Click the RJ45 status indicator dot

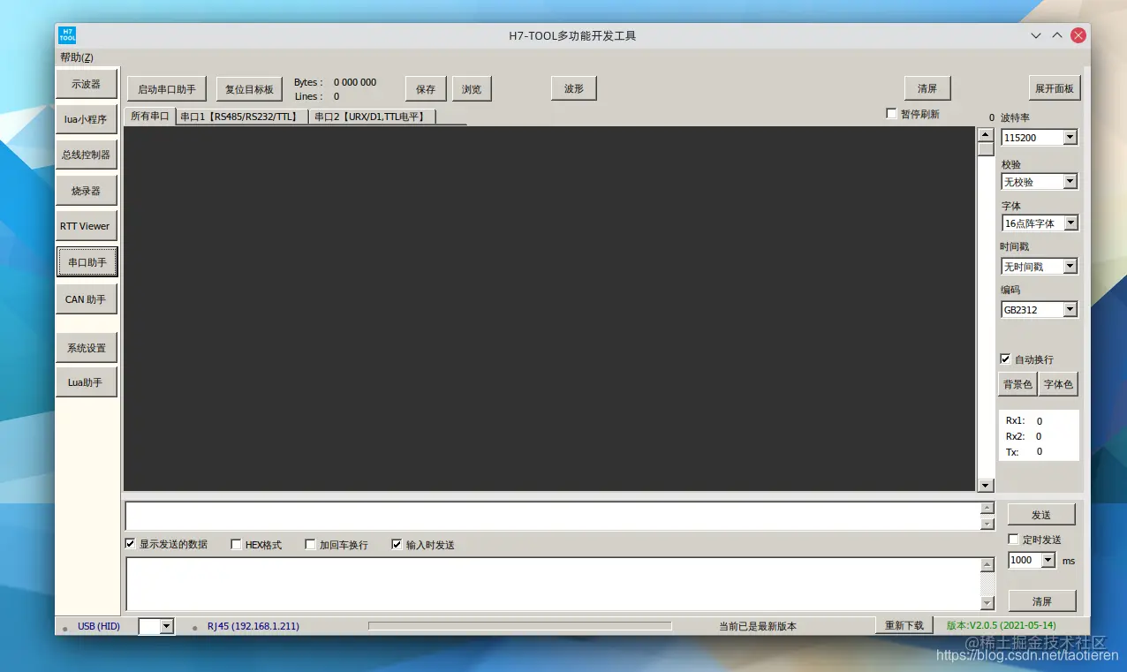pos(195,629)
